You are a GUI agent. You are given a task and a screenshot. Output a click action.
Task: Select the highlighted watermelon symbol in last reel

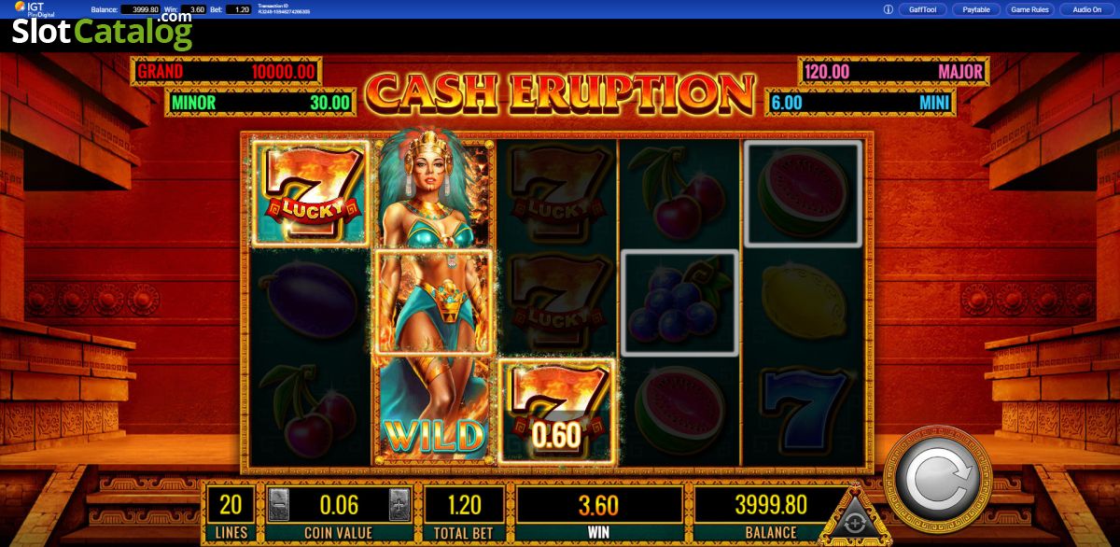pyautogui.click(x=802, y=193)
